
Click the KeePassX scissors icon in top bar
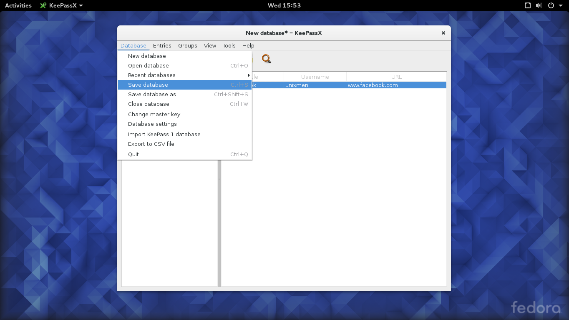click(43, 5)
